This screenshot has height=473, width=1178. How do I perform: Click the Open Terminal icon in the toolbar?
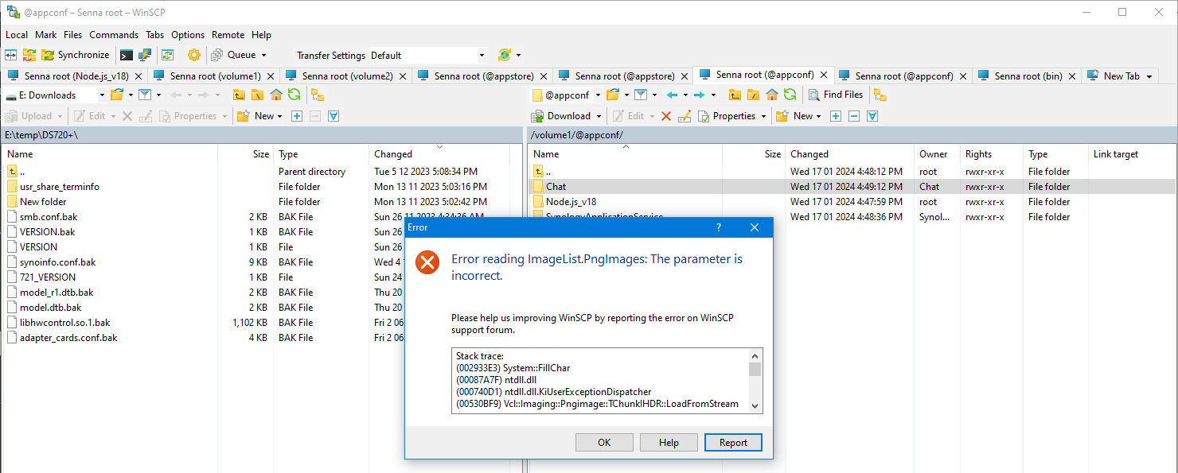(125, 54)
